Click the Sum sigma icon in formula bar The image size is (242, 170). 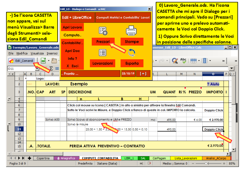tap(51, 68)
